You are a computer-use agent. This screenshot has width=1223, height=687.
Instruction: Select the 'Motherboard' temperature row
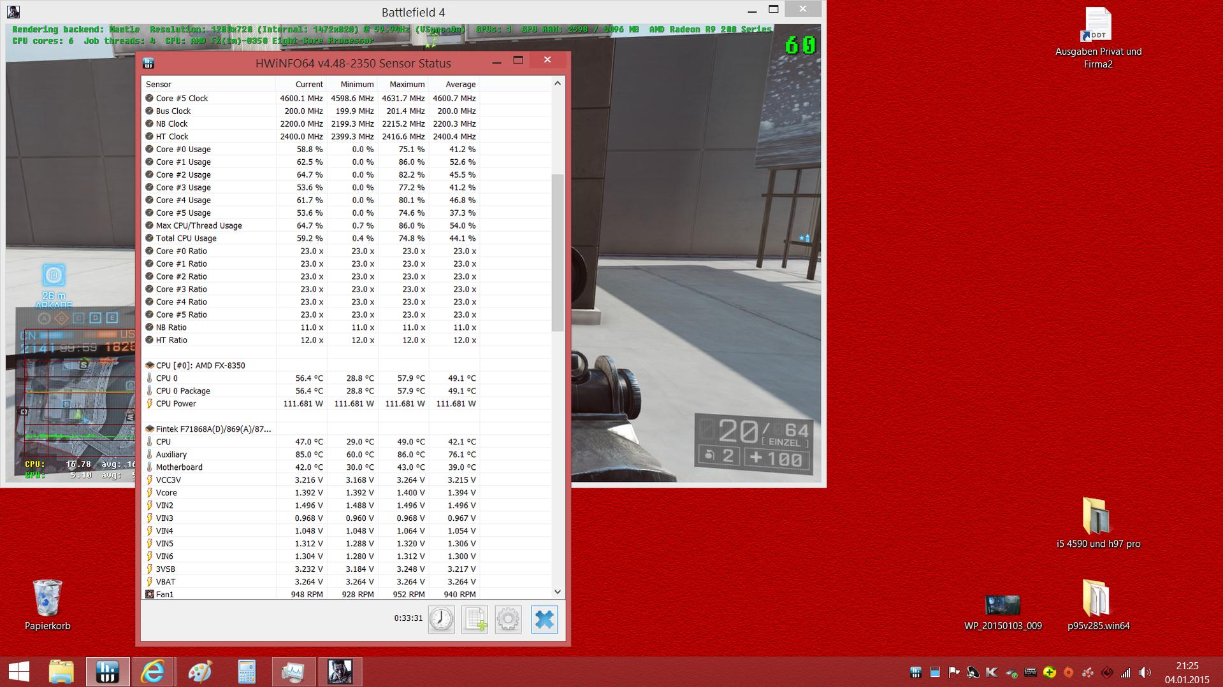pos(346,467)
